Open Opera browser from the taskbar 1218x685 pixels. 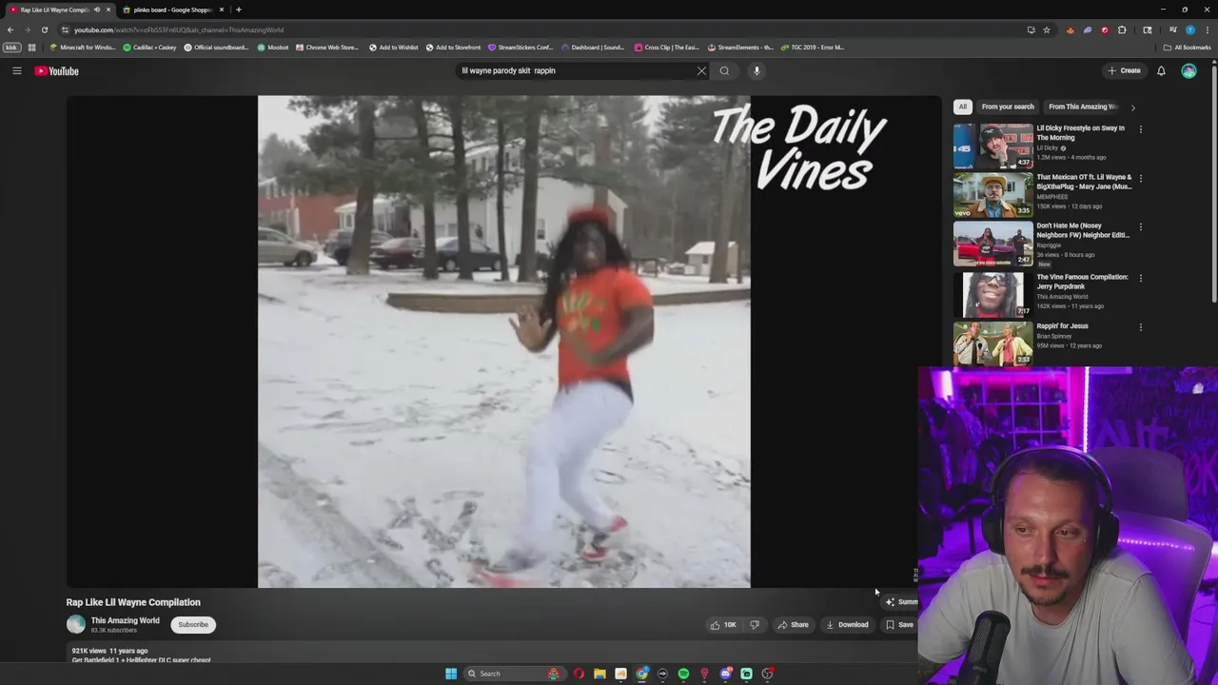(579, 674)
